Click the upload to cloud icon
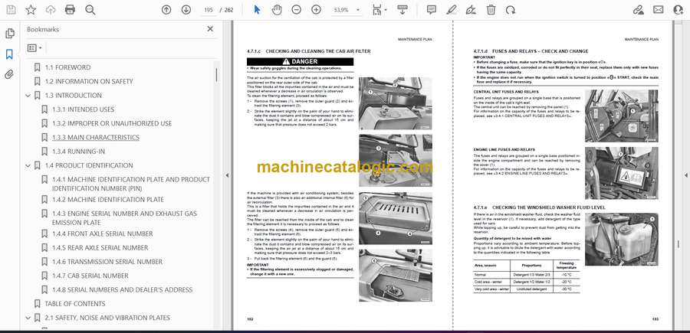Viewport: 690px width, 333px height. pos(51,10)
